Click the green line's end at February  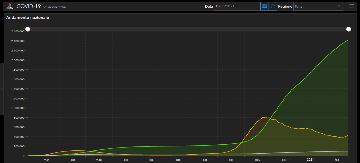point(348,40)
